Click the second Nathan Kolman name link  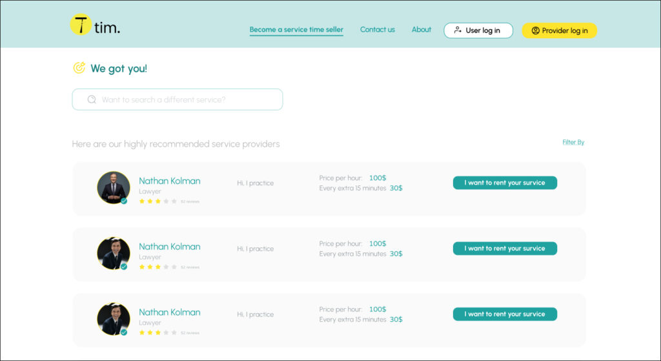[170, 247]
